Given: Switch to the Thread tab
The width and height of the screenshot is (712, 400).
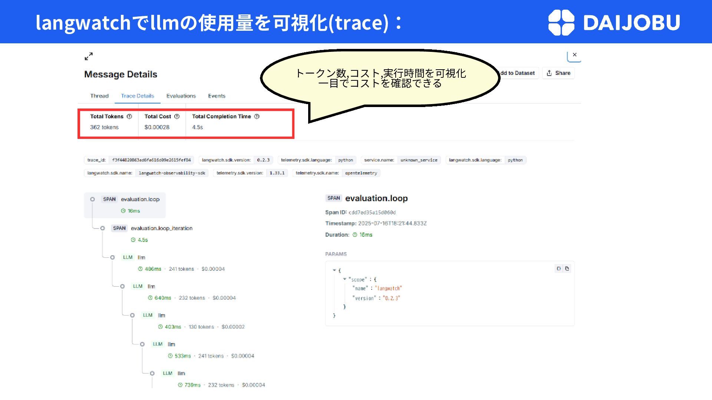Looking at the screenshot, I should coord(99,96).
